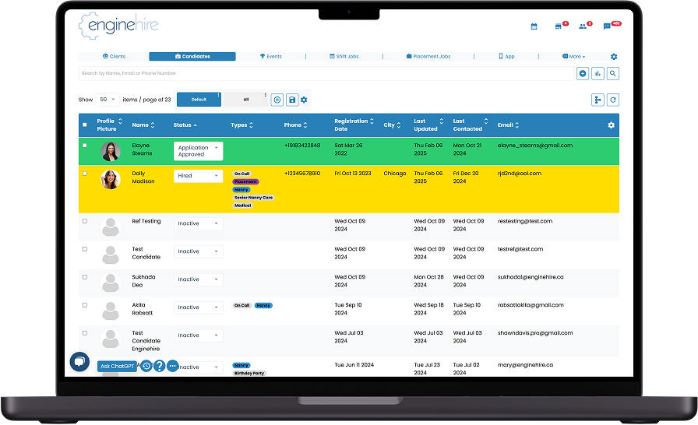Check the Dolly Madison row checkbox
This screenshot has width=698, height=425.
[x=85, y=174]
